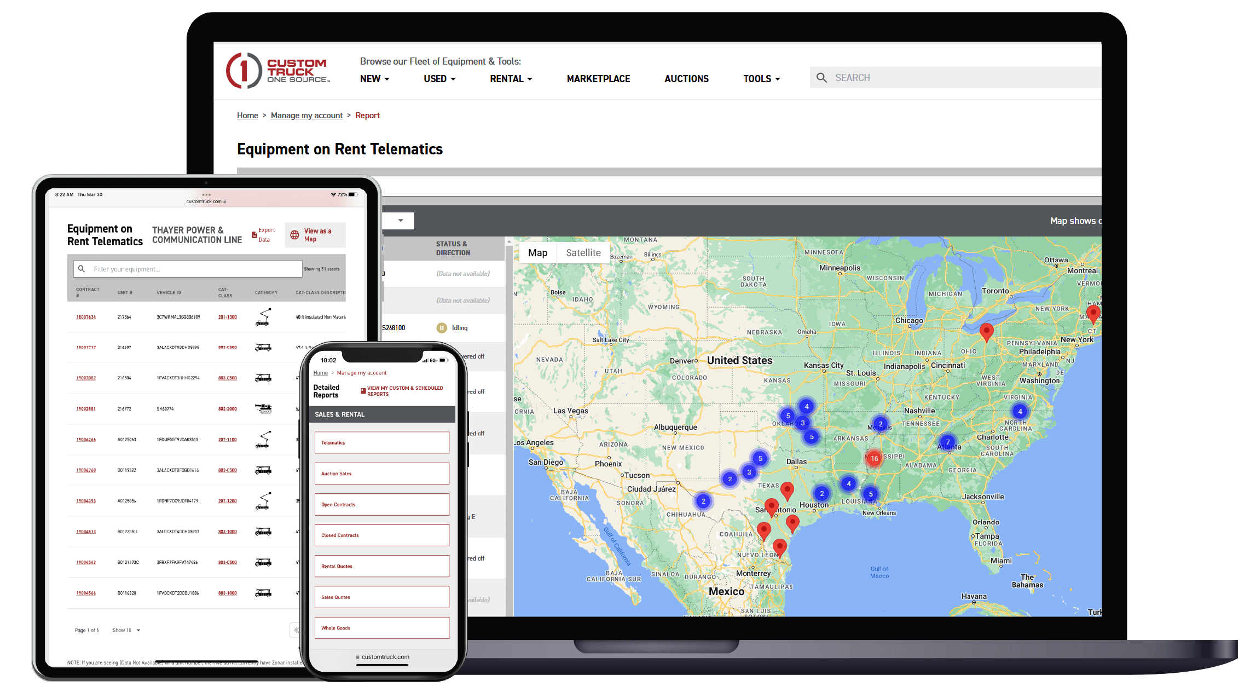Click truck category icon for contract 19004268

click(x=263, y=470)
